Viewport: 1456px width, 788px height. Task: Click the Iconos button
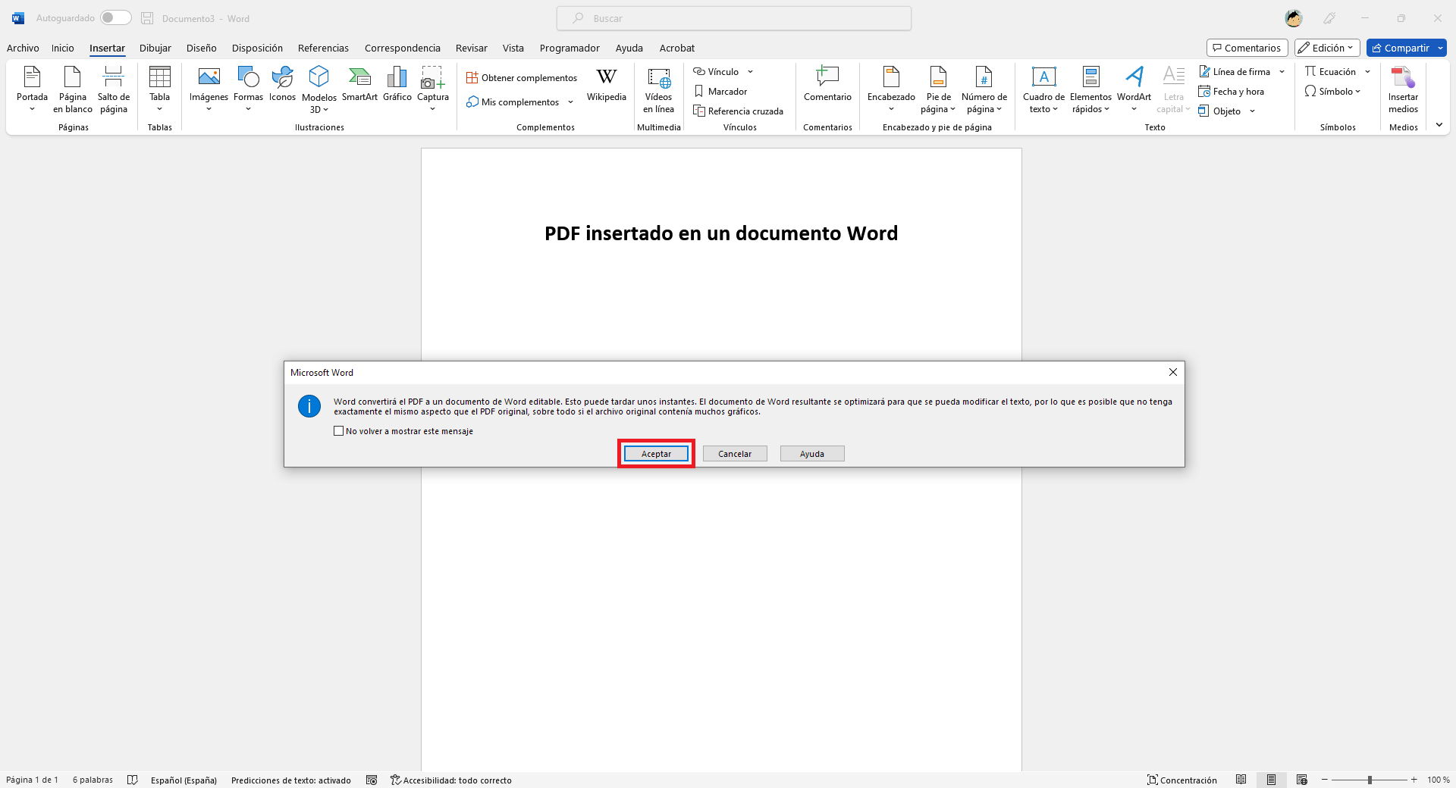(x=282, y=85)
